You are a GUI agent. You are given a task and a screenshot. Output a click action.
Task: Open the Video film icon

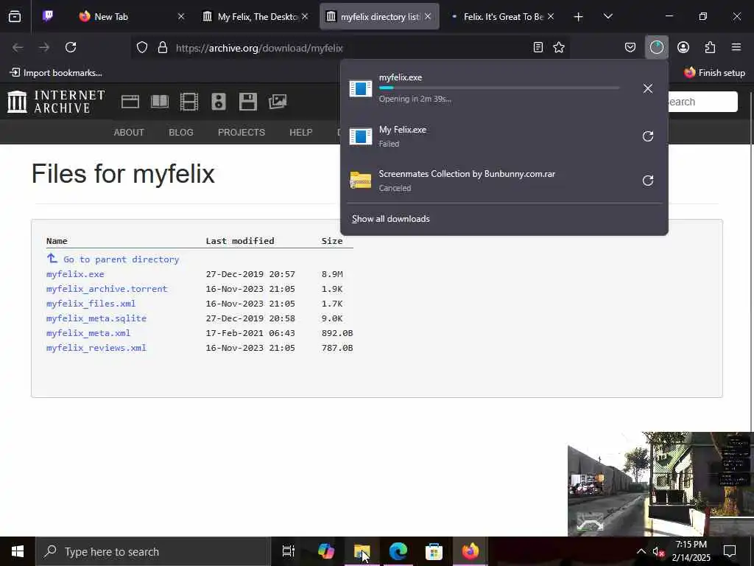pyautogui.click(x=189, y=102)
